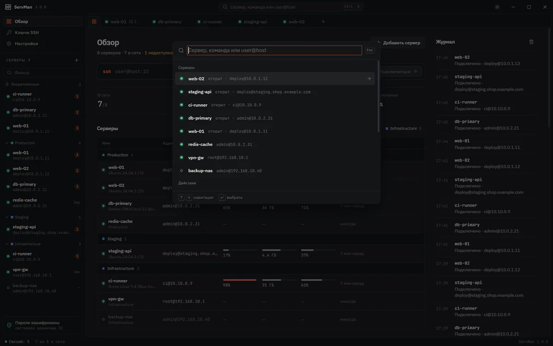Image resolution: width=553 pixels, height=346 pixels.
Task: Click the split count icon on web-01 tab
Action: click(131, 22)
